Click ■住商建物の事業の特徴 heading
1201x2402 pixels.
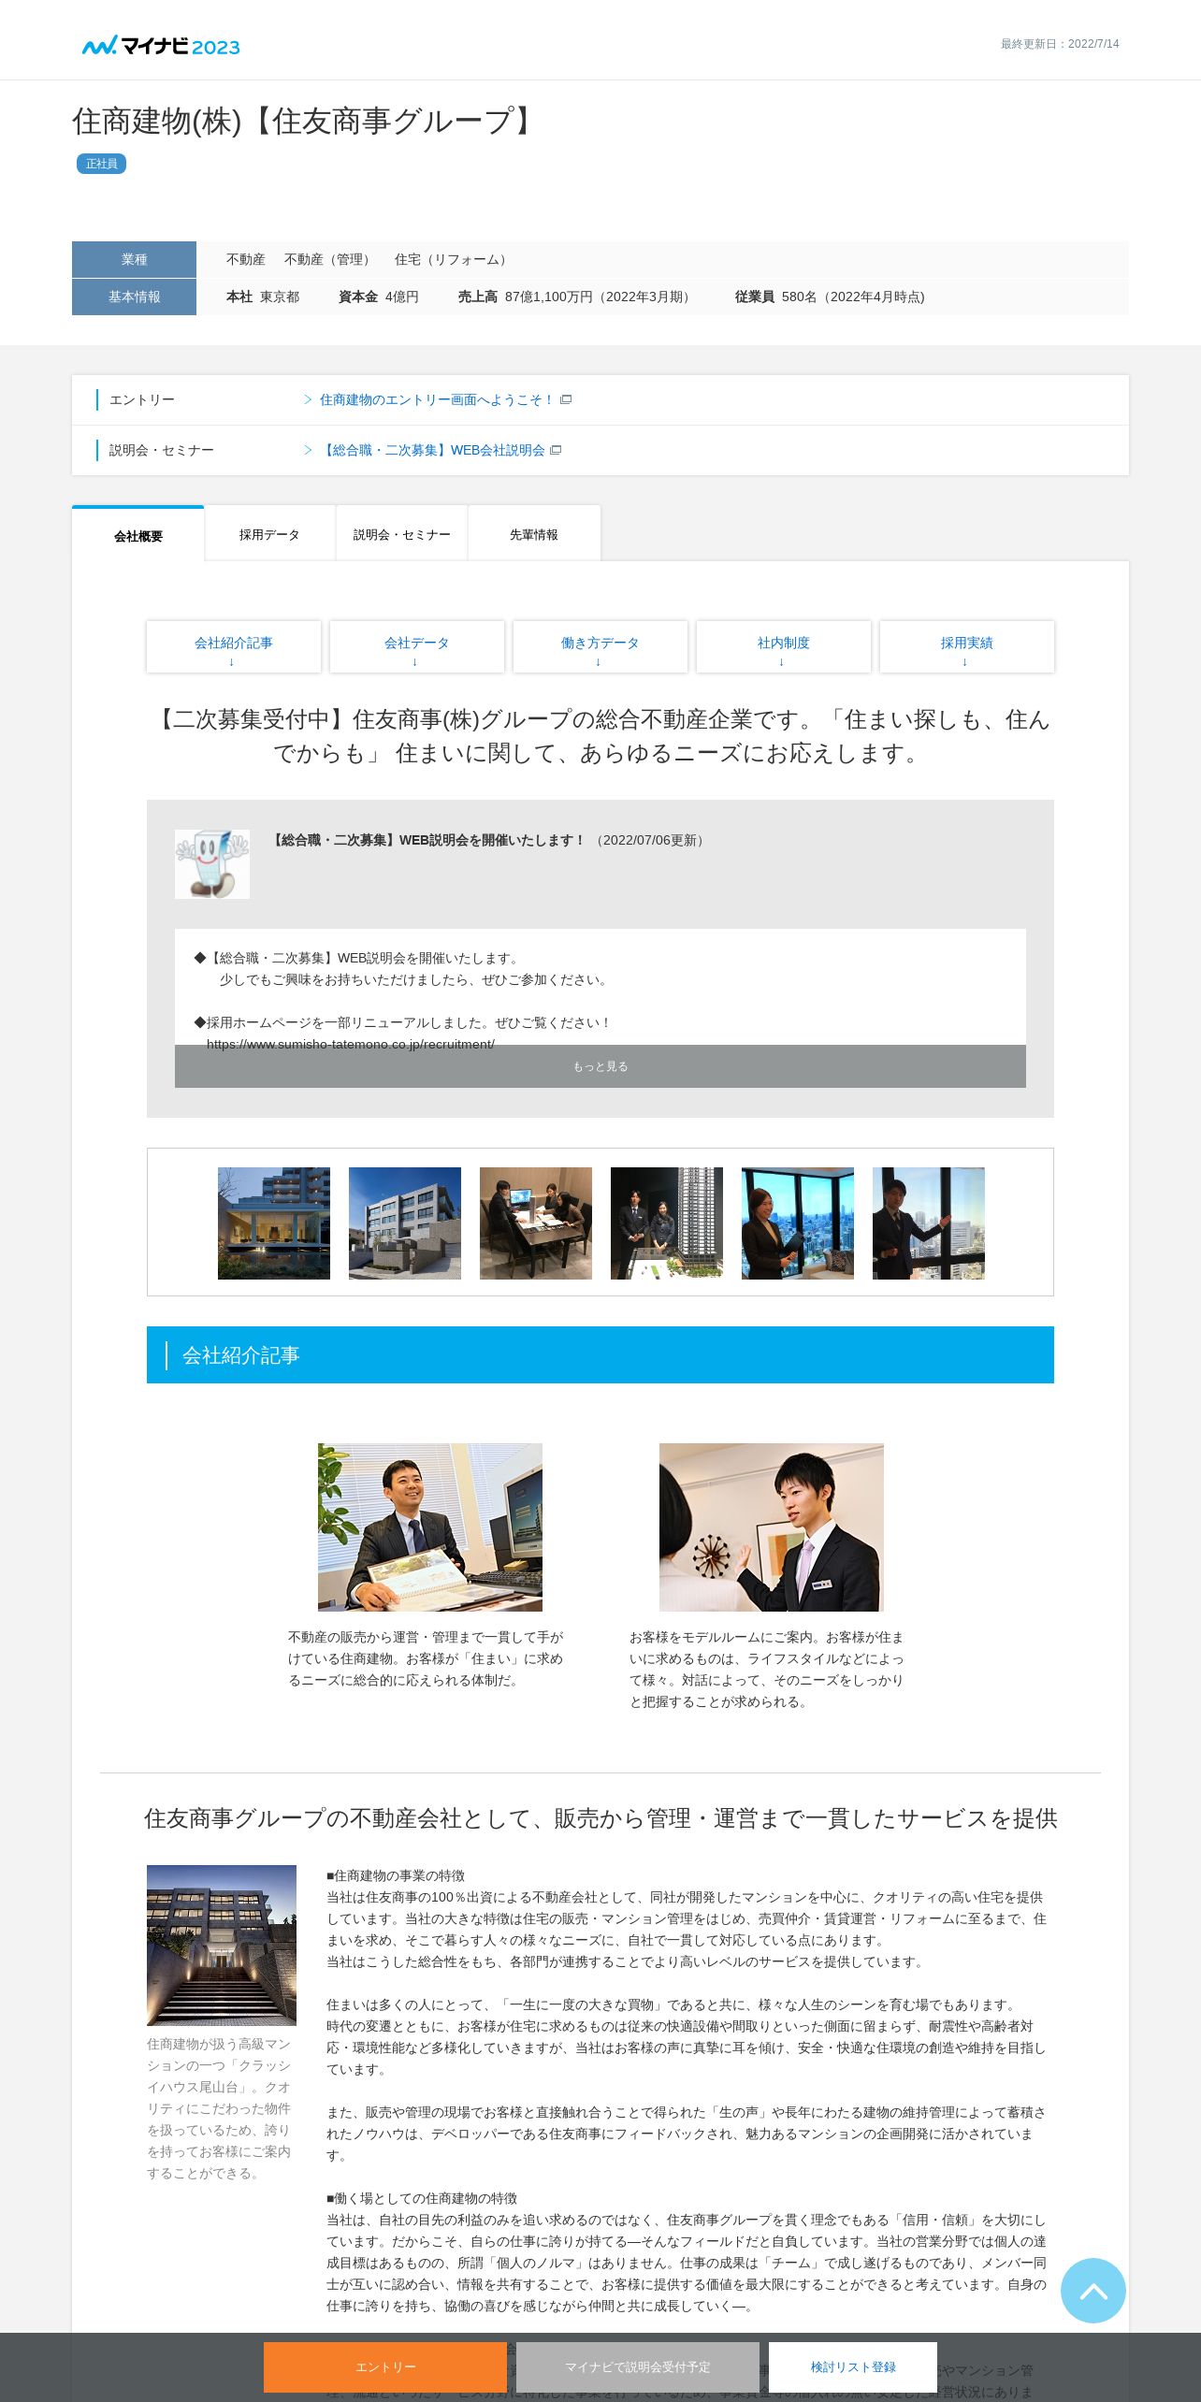click(396, 1875)
